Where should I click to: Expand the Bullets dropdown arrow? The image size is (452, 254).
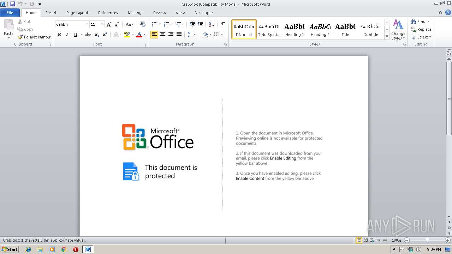(160, 24)
